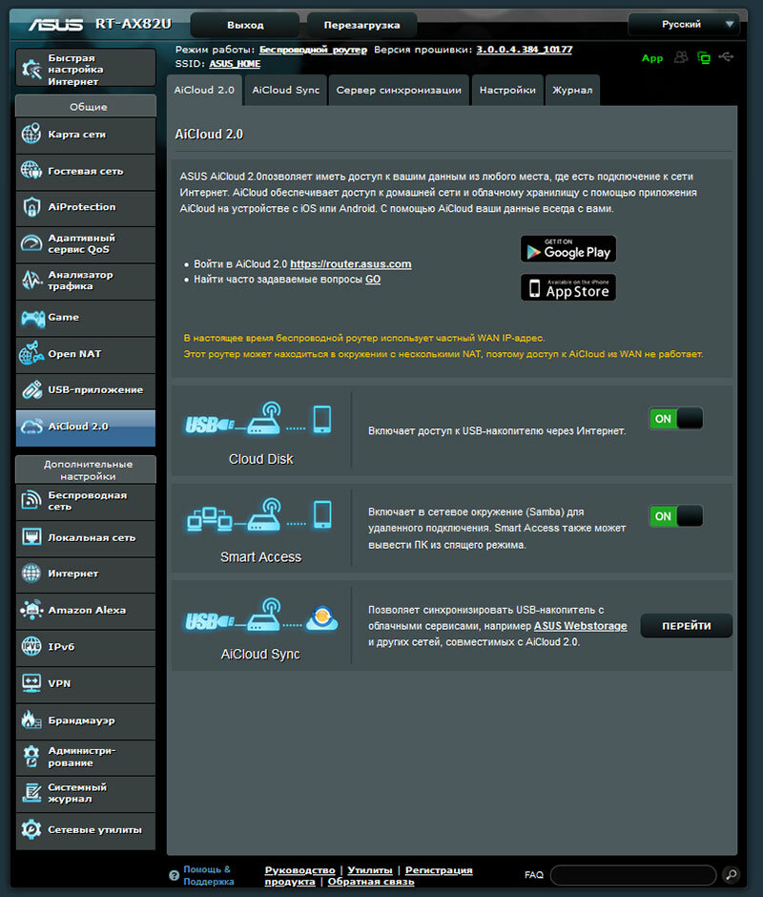Click the Беспроводной роутер mode link
This screenshot has height=897, width=763.
pos(313,50)
